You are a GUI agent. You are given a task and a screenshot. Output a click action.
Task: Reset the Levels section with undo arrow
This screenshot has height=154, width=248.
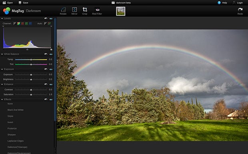[x=46, y=18]
